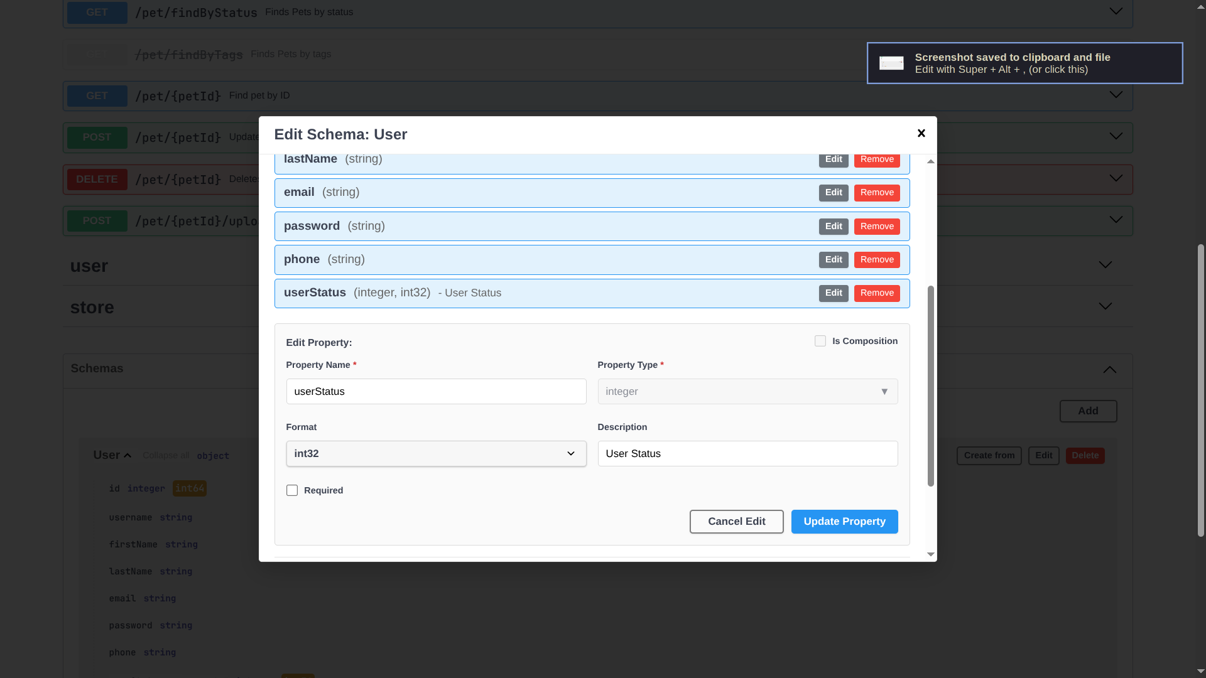Click 'Find pet by ID' summary text
Viewport: 1206px width, 678px height.
[259, 95]
